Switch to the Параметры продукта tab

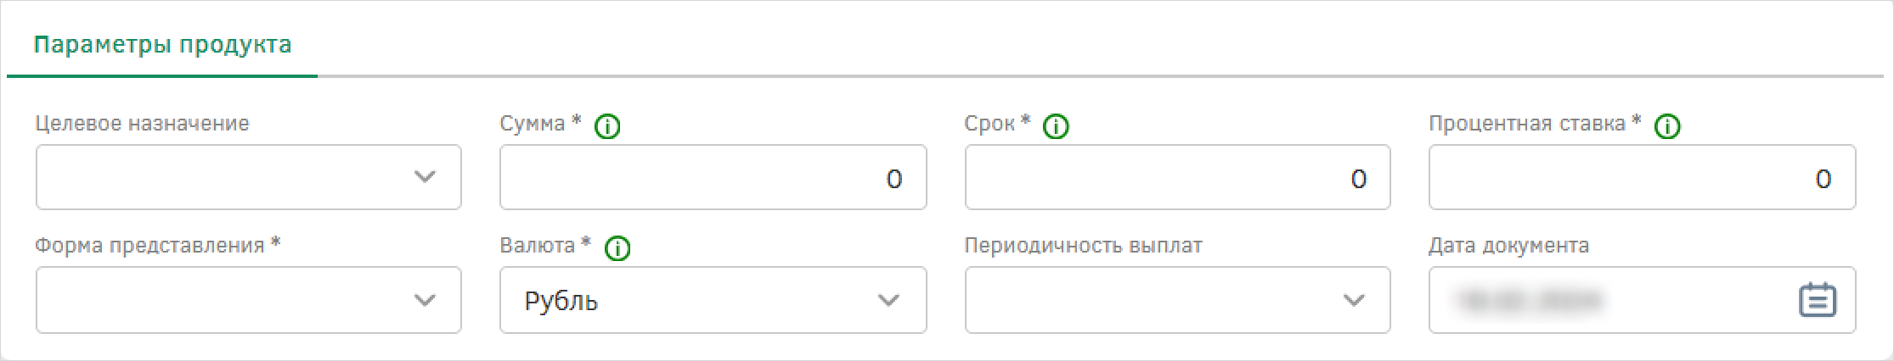(x=162, y=45)
